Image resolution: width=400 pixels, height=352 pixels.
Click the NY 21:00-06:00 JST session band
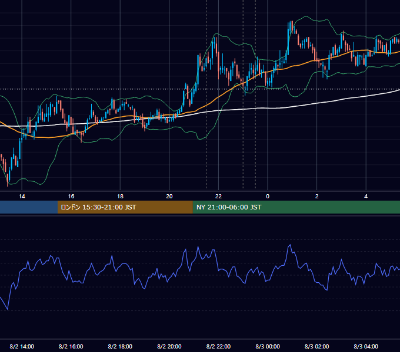(296, 207)
